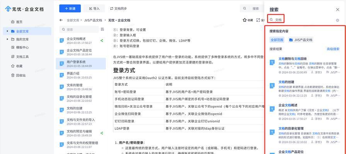This screenshot has width=346, height=154.
Task: Open the 文库与文件的权限管理 document
Action: tap(81, 145)
